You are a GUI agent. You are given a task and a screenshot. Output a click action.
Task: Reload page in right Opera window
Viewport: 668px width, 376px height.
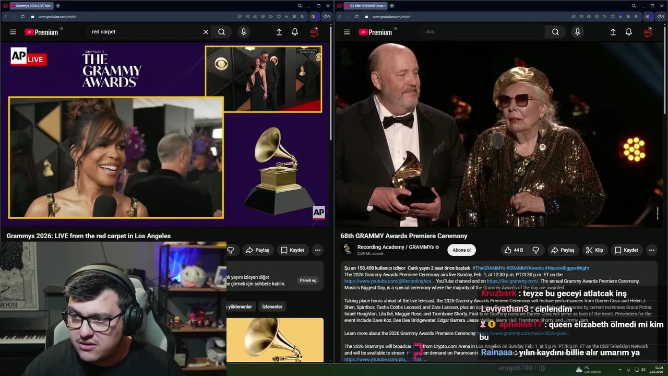(x=356, y=16)
